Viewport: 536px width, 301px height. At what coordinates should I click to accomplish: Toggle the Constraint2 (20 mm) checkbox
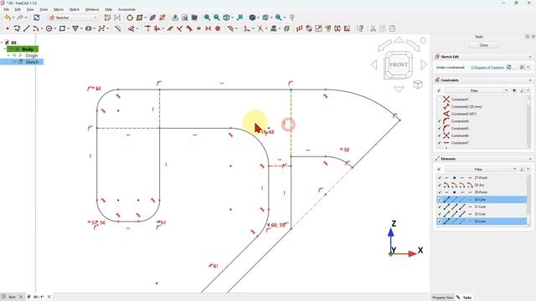coord(439,106)
